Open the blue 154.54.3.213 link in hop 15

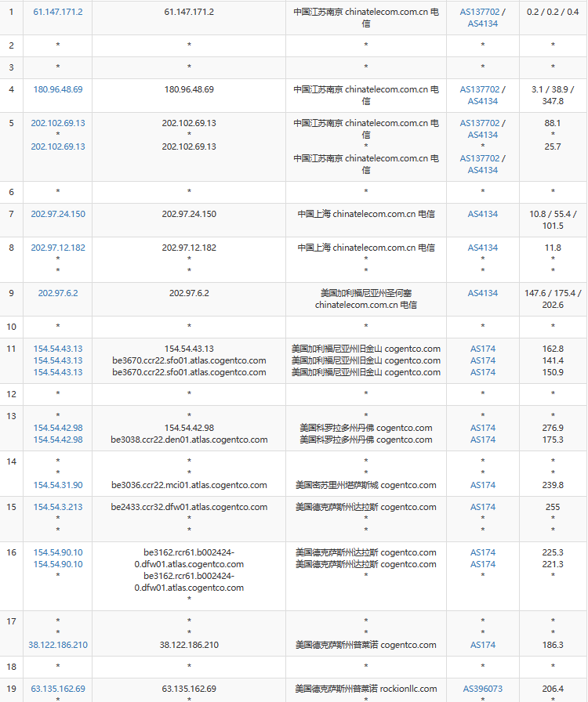coord(58,507)
